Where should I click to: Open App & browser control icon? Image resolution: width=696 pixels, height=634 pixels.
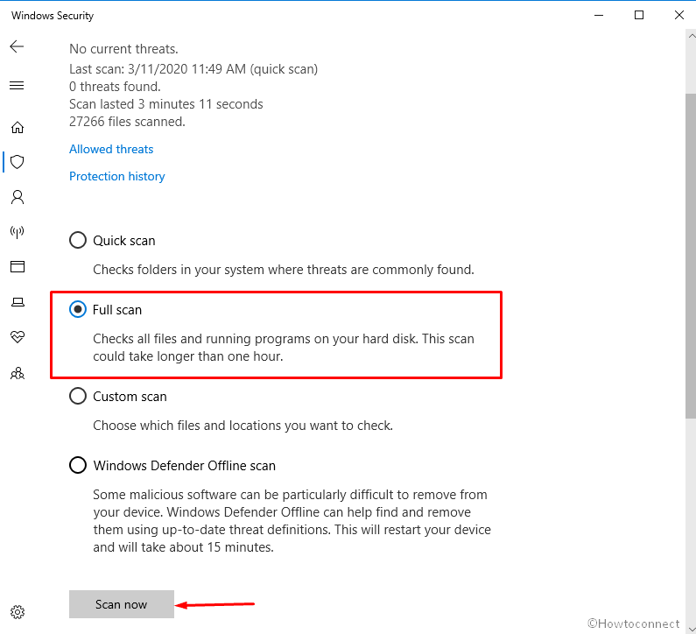[18, 266]
